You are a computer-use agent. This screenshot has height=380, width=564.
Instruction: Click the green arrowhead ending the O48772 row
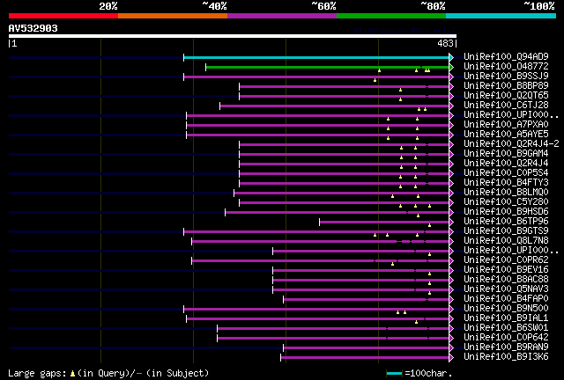click(451, 67)
